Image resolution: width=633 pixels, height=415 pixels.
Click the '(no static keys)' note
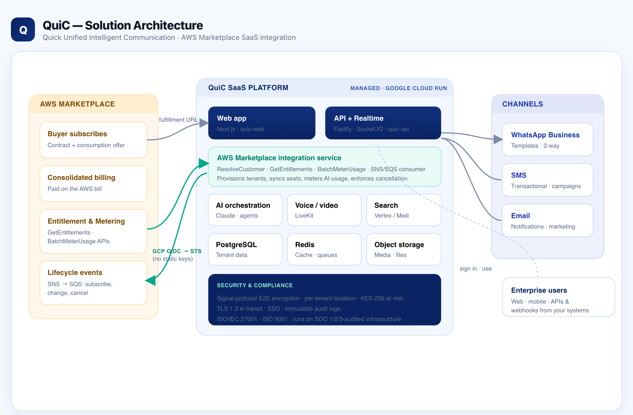(x=173, y=259)
